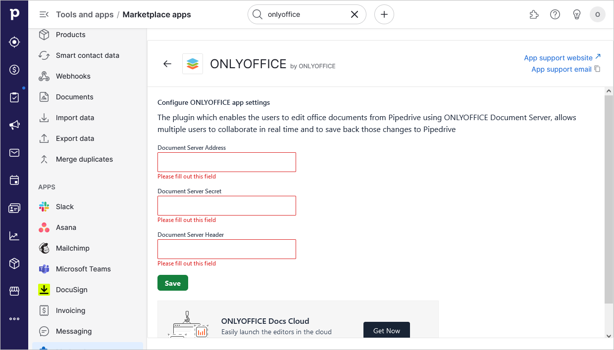Select the Deals icon in the sidebar

(x=14, y=70)
